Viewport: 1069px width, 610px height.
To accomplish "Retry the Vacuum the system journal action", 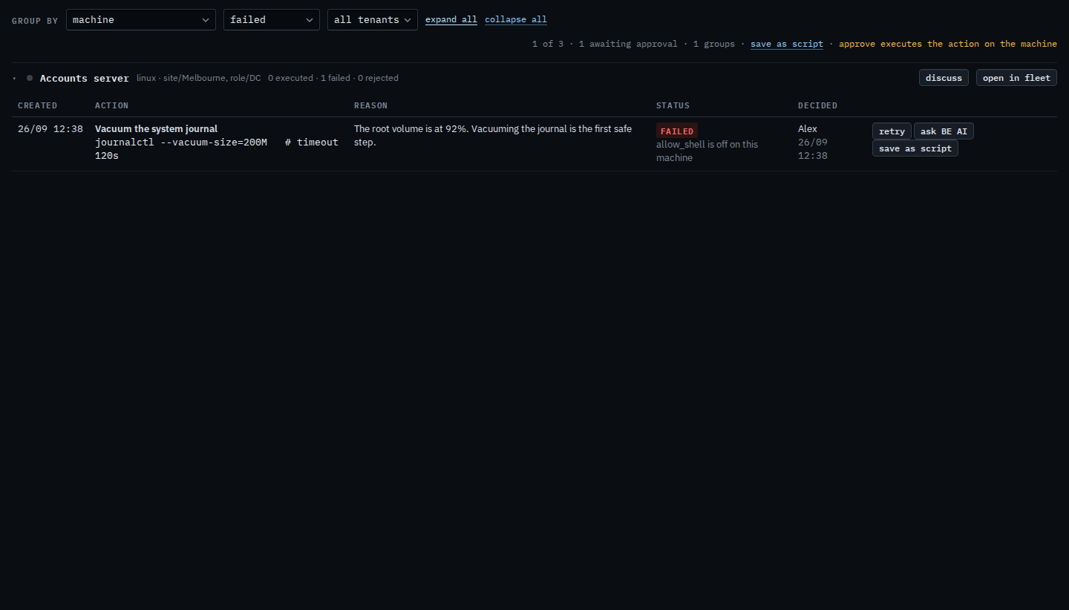I will coord(892,131).
